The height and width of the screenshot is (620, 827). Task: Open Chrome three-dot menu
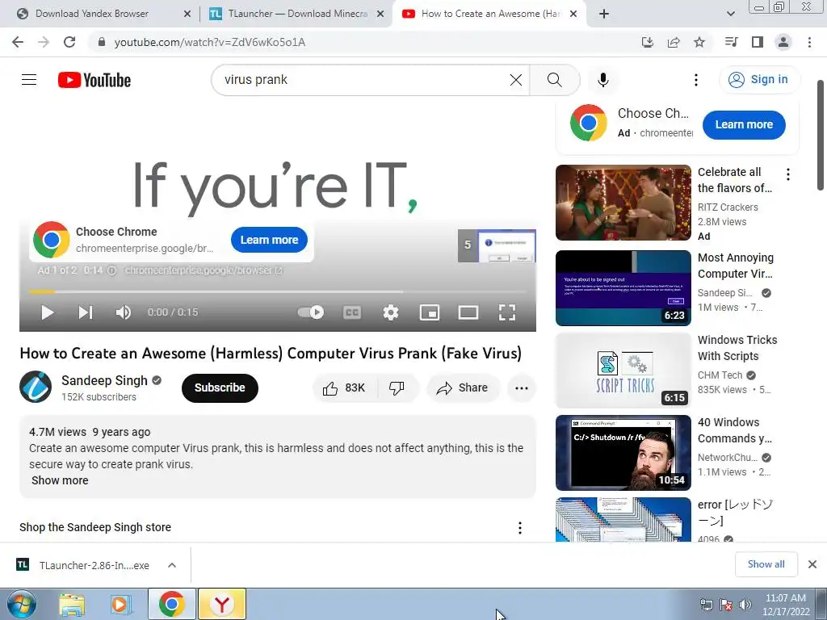(x=809, y=42)
